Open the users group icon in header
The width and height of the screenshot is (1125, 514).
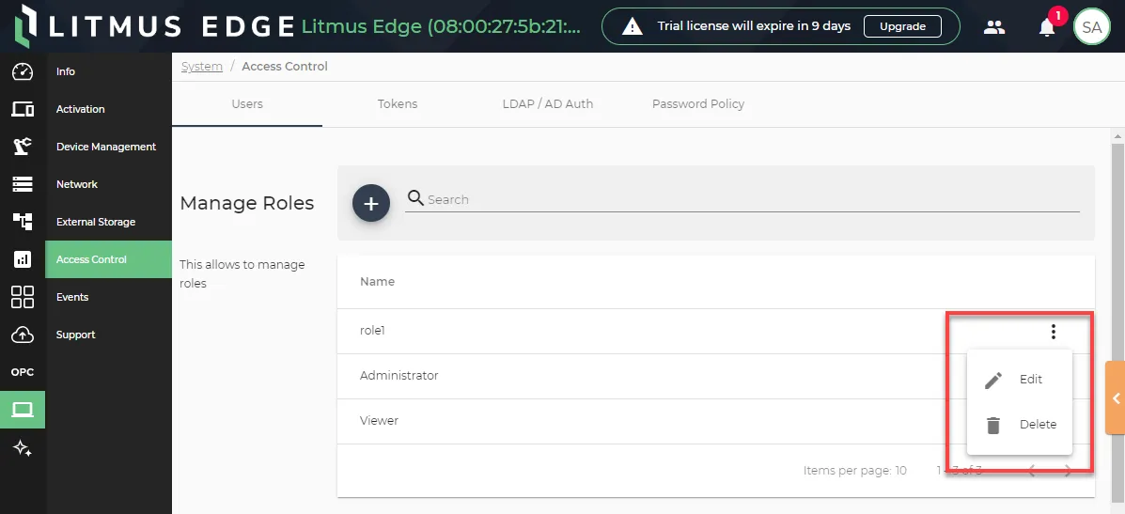point(993,27)
